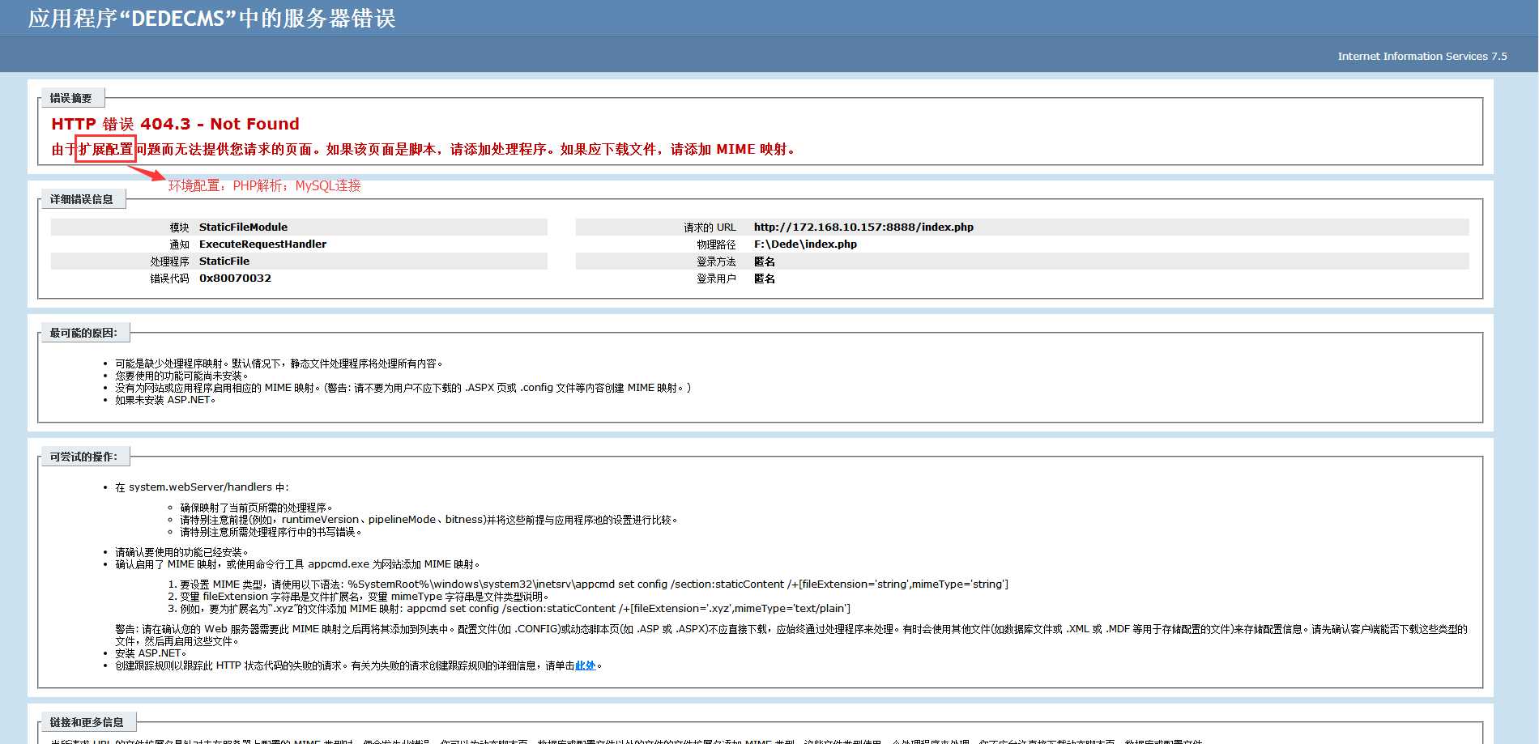Click the 处理程序 label
This screenshot has height=744, width=1539.
pos(169,261)
